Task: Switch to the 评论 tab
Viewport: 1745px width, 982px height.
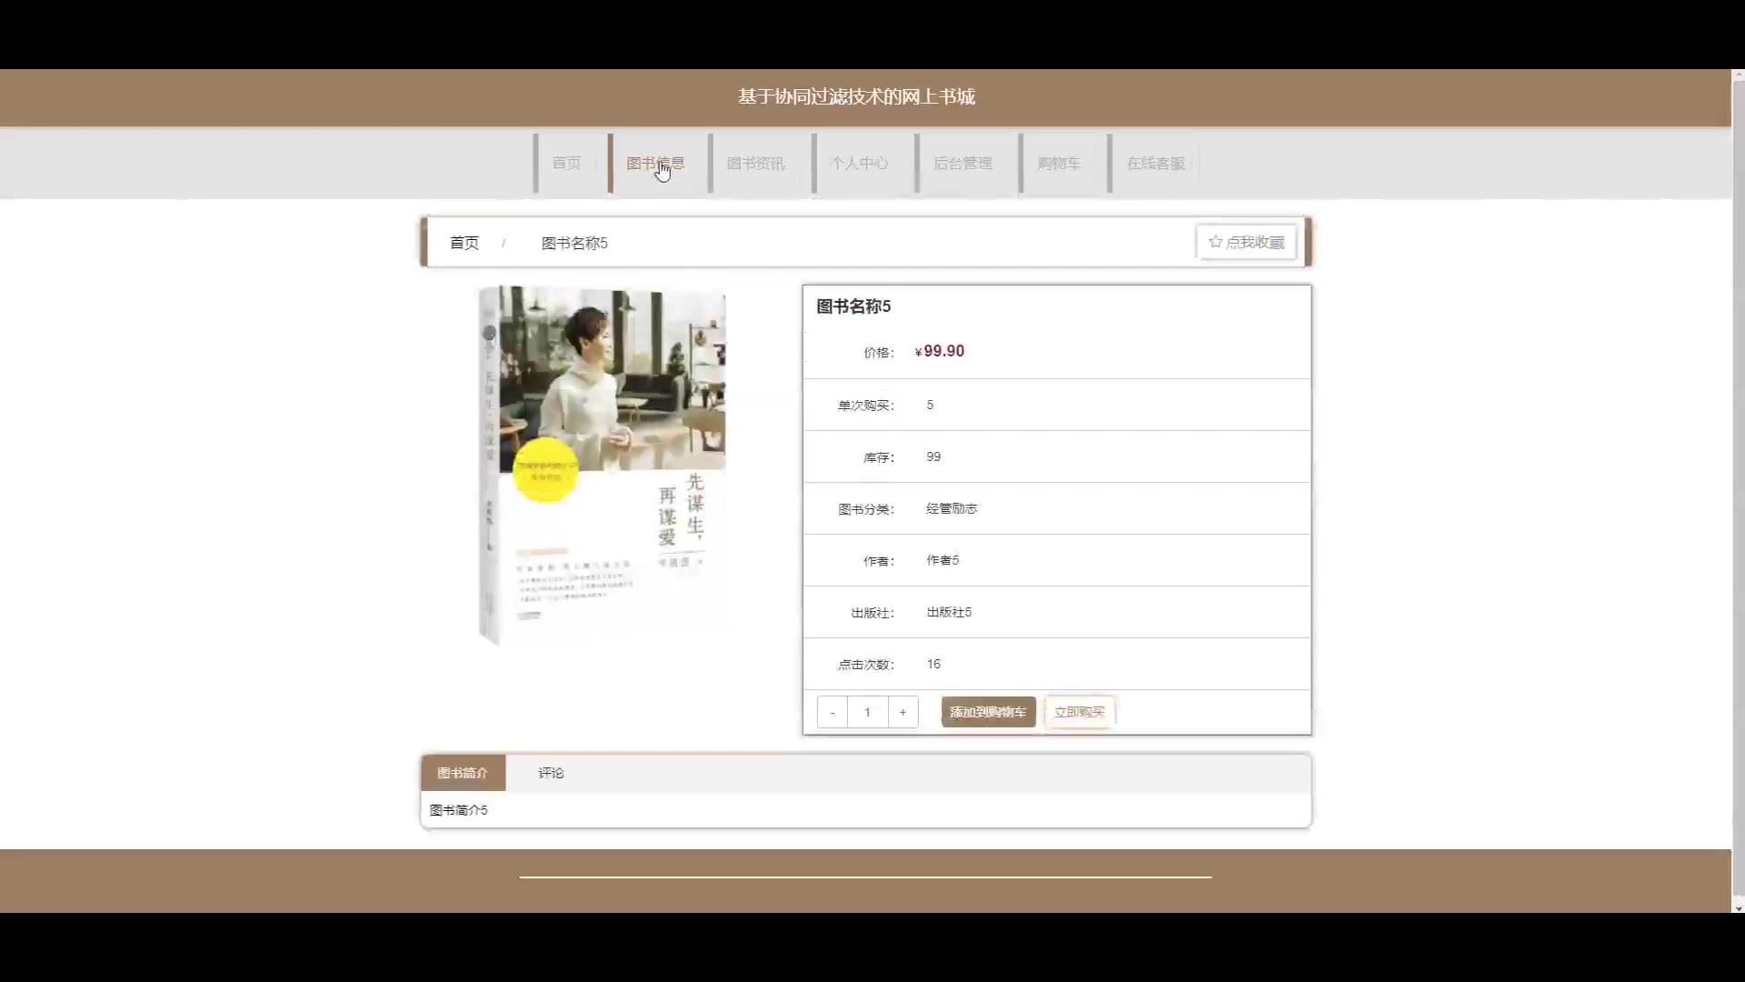Action: tap(551, 773)
